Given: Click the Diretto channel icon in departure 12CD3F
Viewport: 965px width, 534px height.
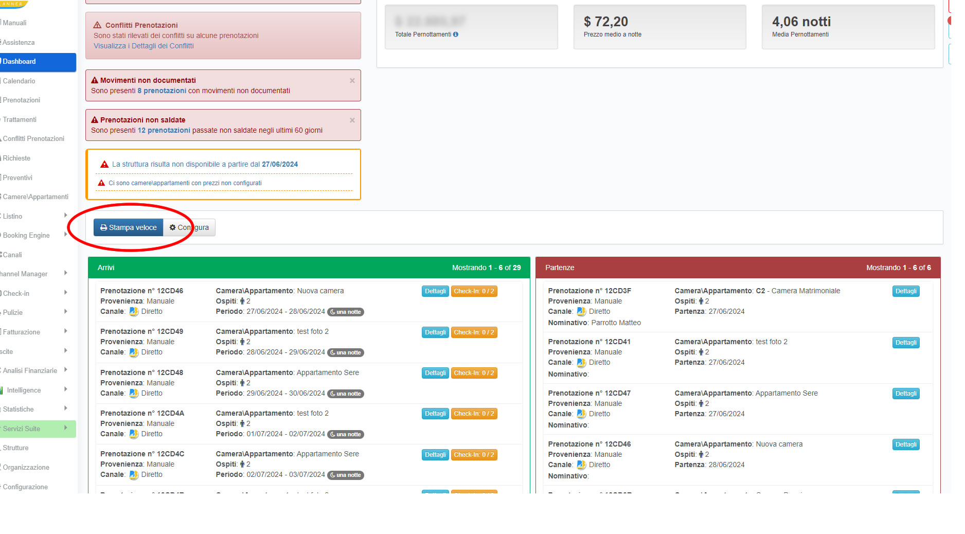Looking at the screenshot, I should (581, 312).
